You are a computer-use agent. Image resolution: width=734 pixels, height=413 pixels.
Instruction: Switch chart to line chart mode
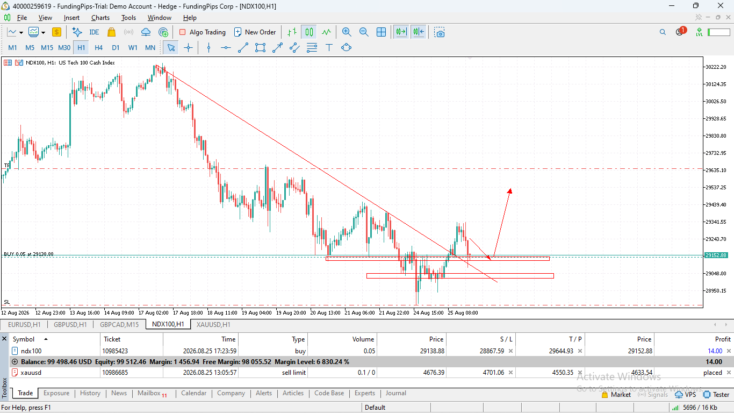(326, 32)
